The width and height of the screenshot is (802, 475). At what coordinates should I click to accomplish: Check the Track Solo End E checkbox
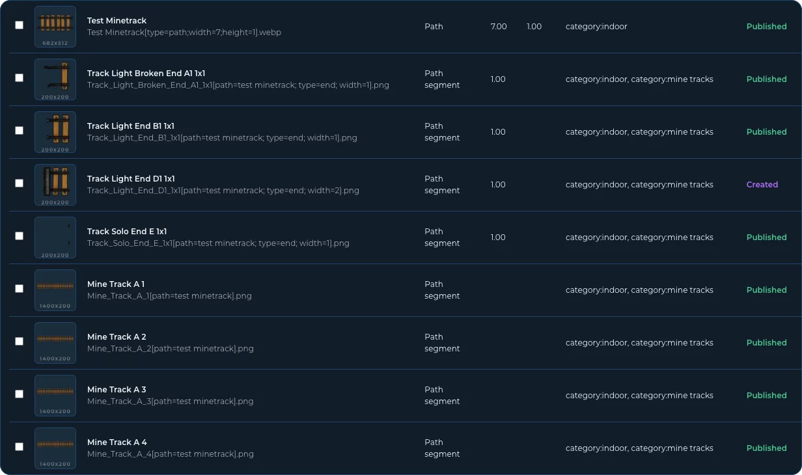(x=19, y=236)
